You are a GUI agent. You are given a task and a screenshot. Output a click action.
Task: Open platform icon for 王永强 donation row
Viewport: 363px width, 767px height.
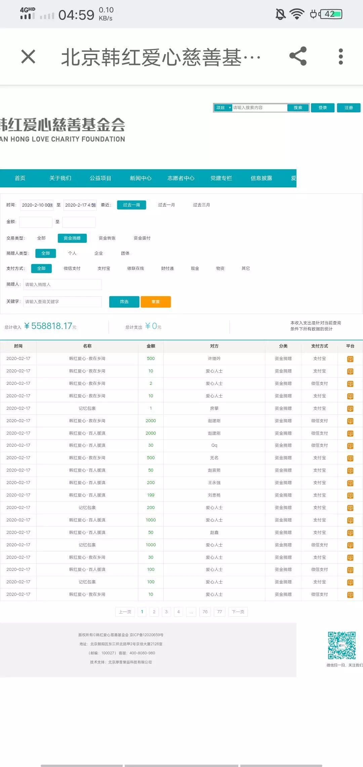click(350, 483)
